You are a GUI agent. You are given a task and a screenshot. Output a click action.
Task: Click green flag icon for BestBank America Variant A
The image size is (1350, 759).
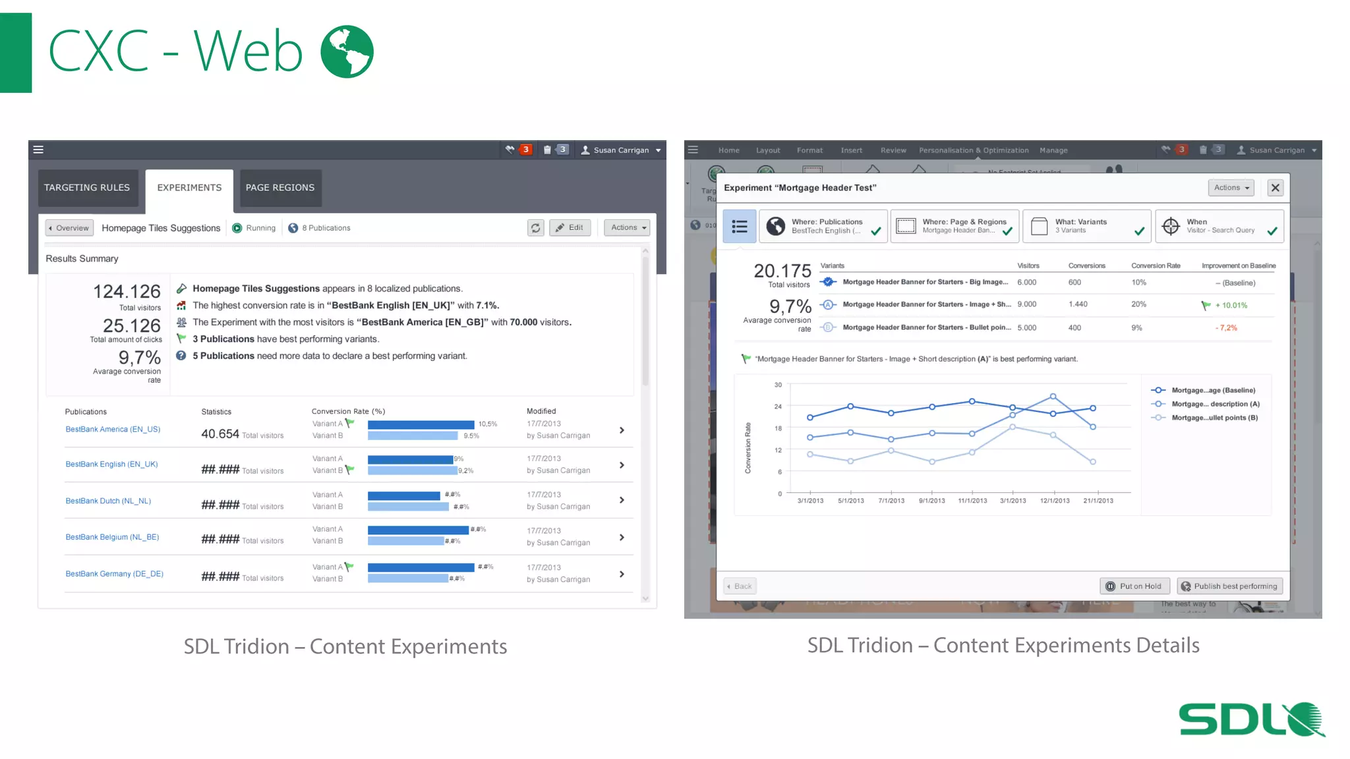[x=350, y=424]
